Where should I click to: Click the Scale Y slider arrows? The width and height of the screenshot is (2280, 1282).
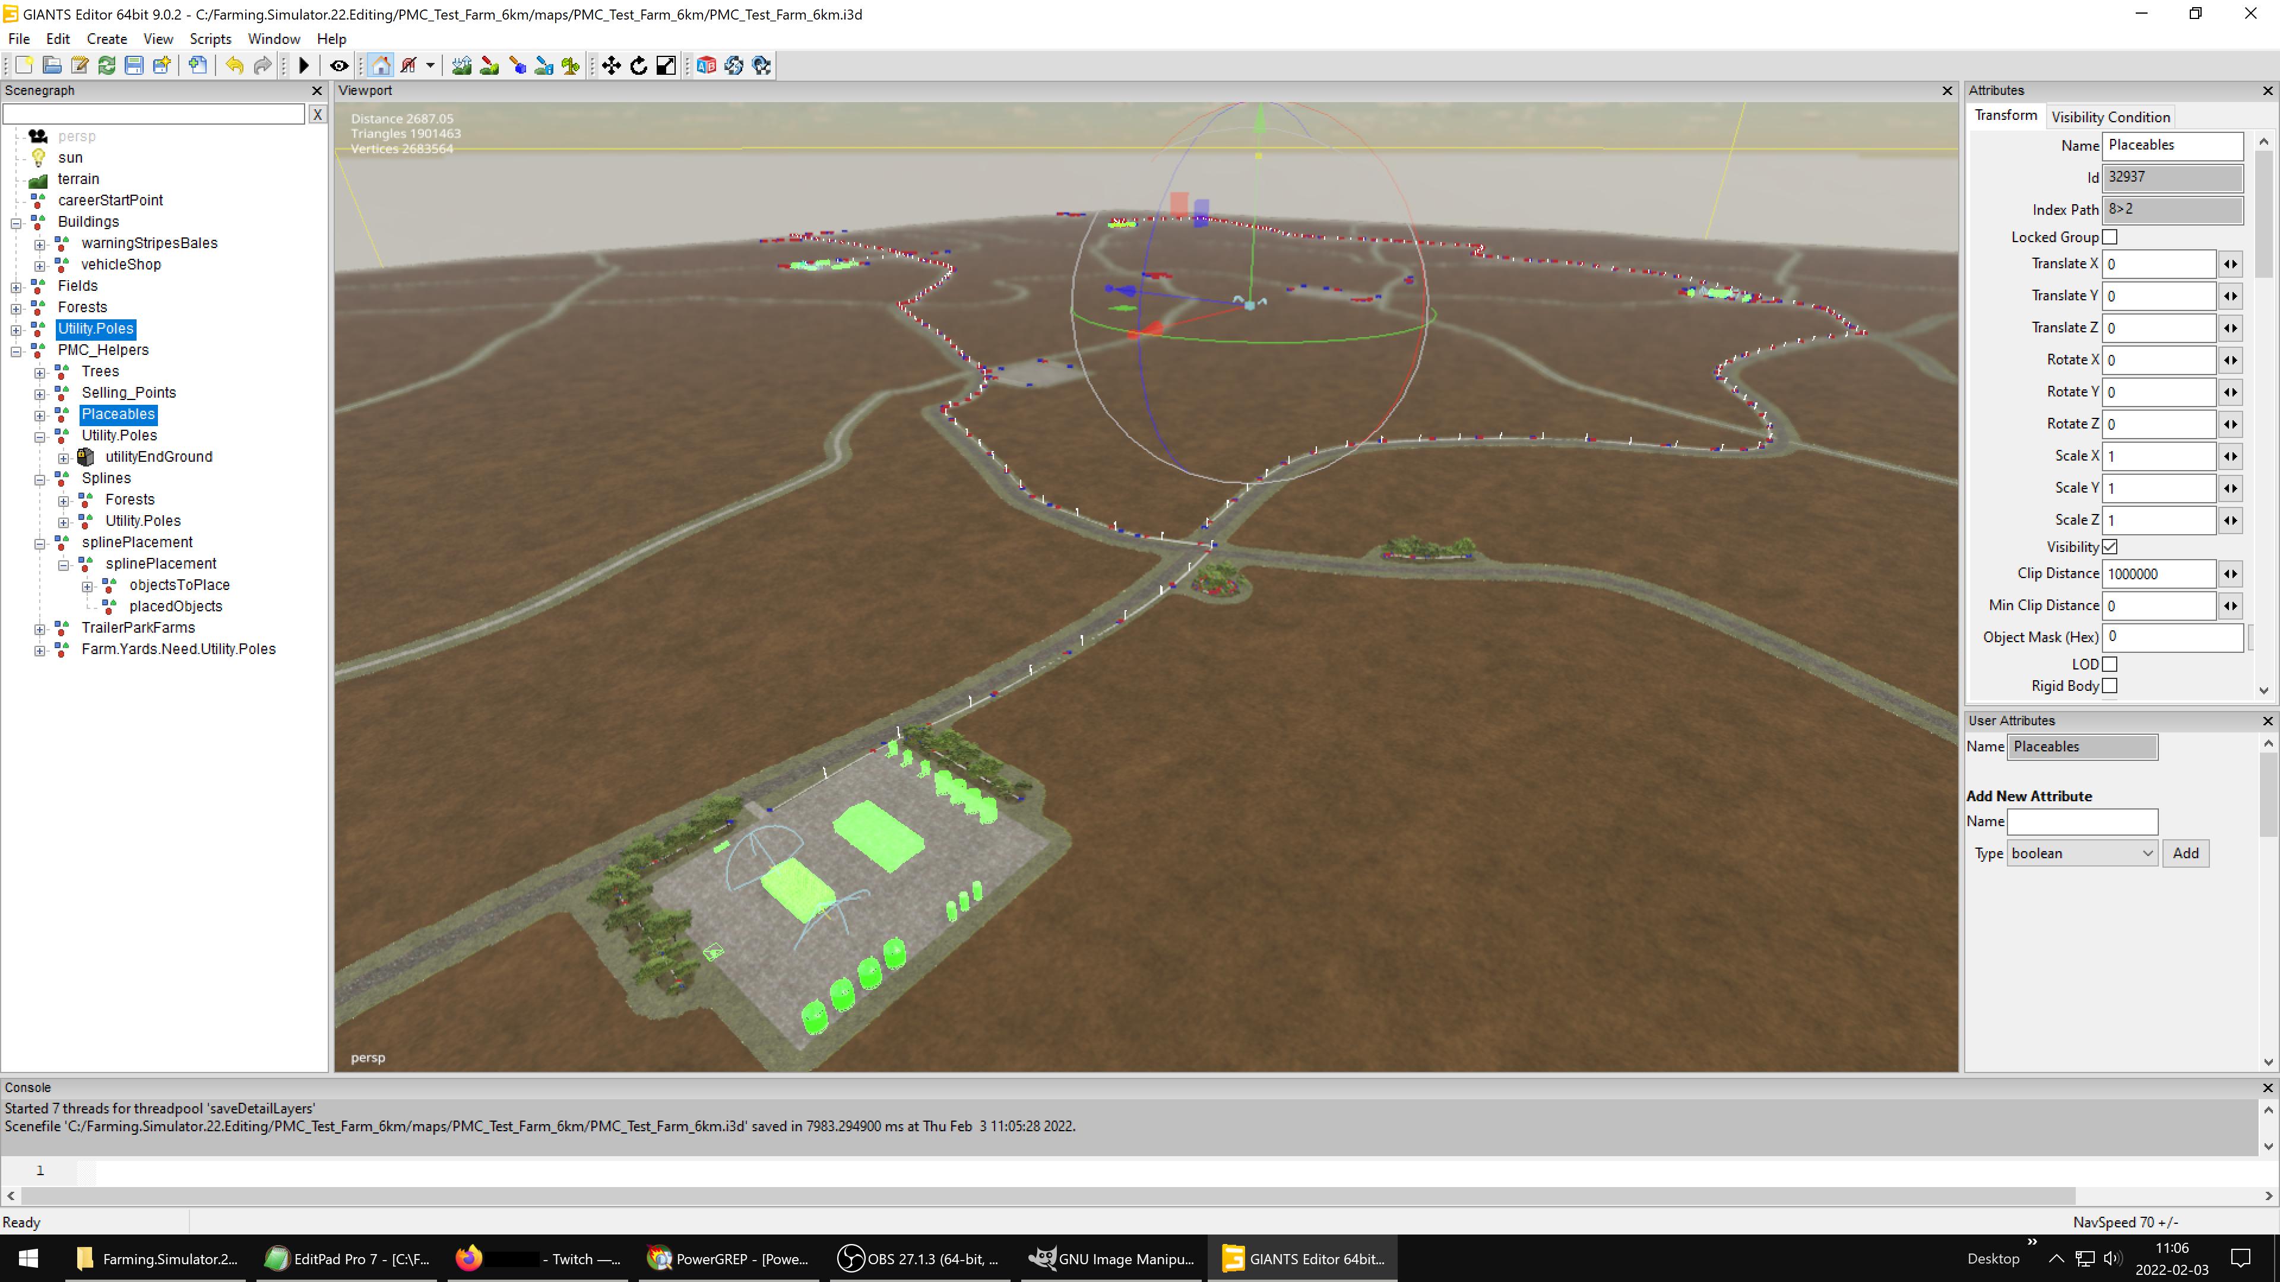(x=2231, y=488)
